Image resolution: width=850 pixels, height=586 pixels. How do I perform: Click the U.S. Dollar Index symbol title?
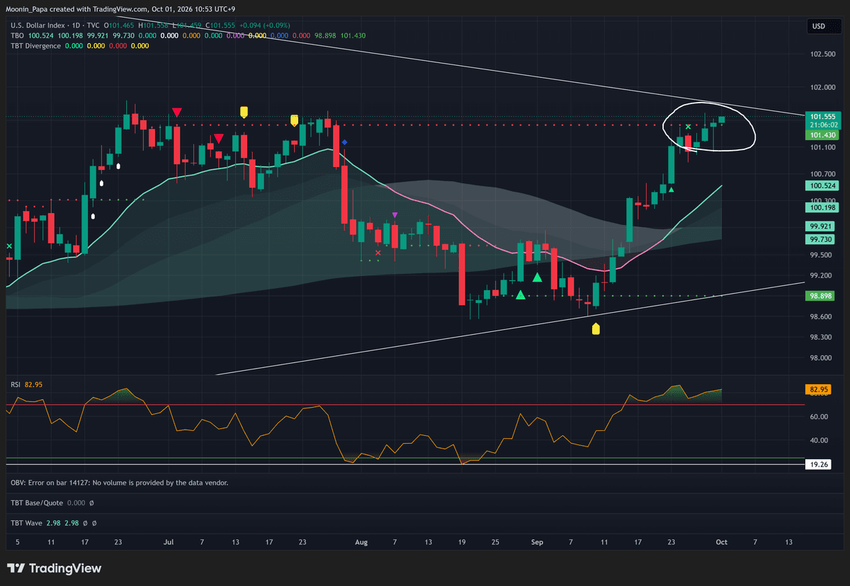[38, 24]
